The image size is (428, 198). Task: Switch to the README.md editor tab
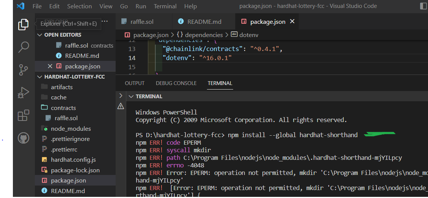[x=204, y=22]
